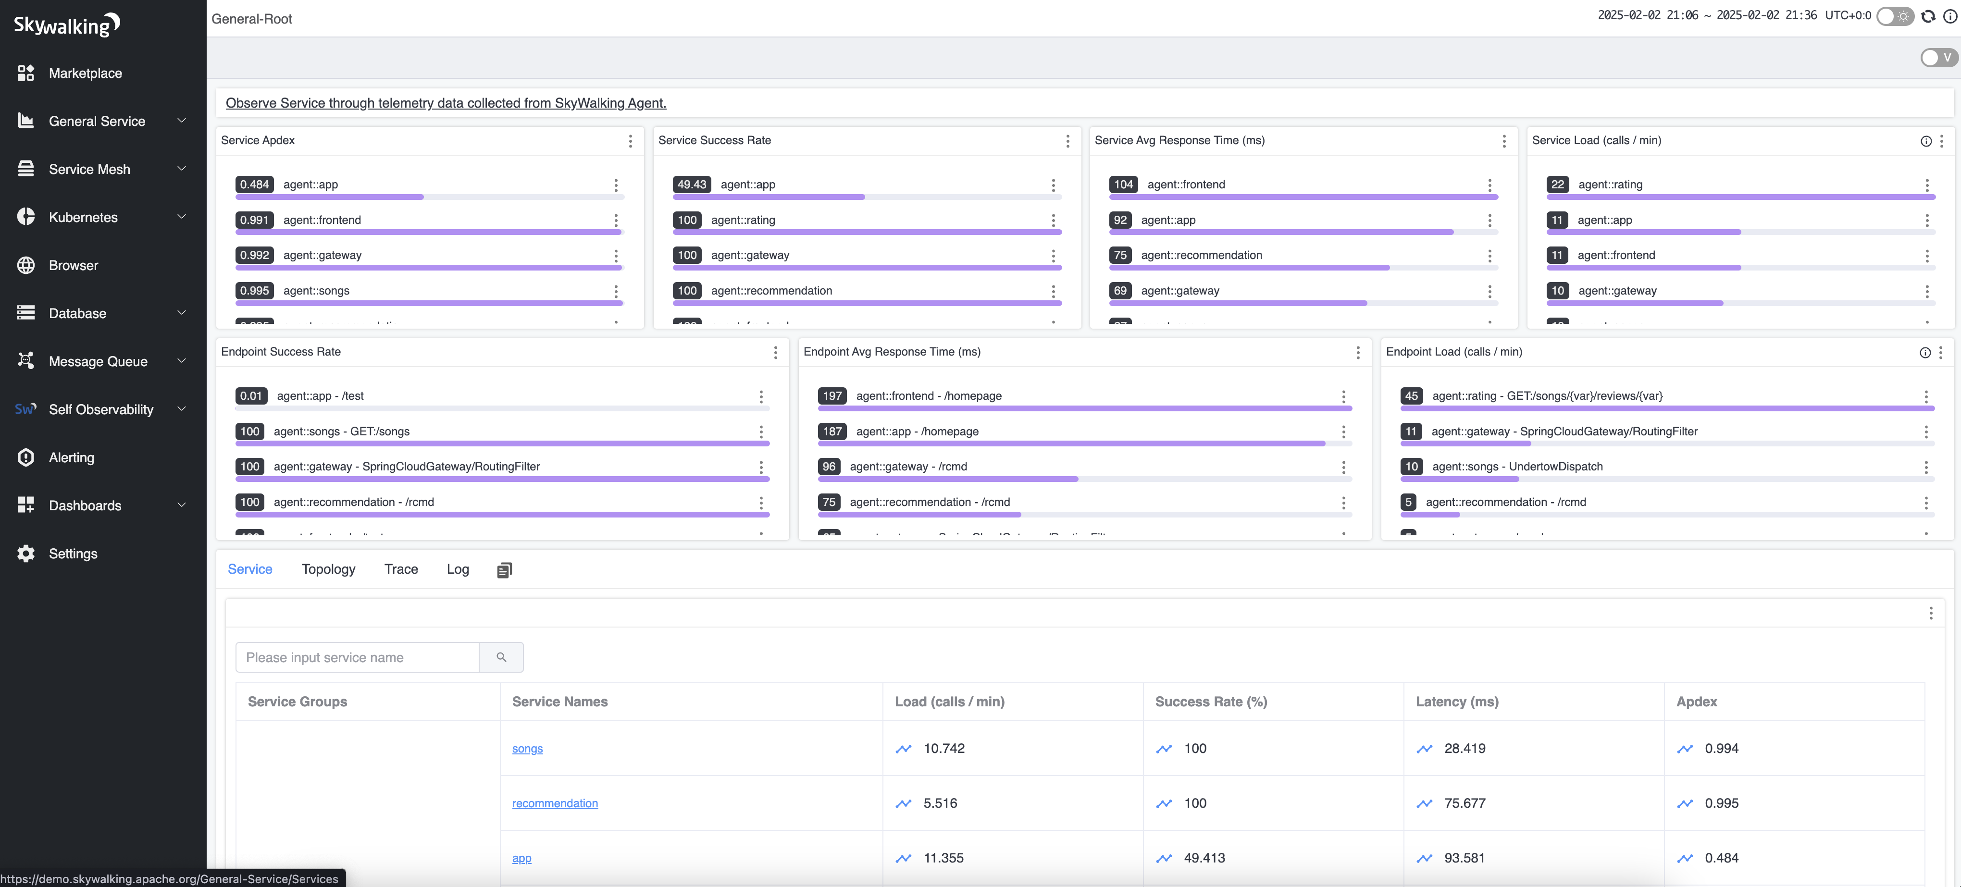
Task: Expand the Message Queue menu chevron
Action: click(181, 360)
